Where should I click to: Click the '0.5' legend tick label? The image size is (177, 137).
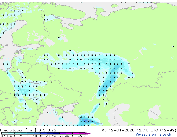[10, 136]
